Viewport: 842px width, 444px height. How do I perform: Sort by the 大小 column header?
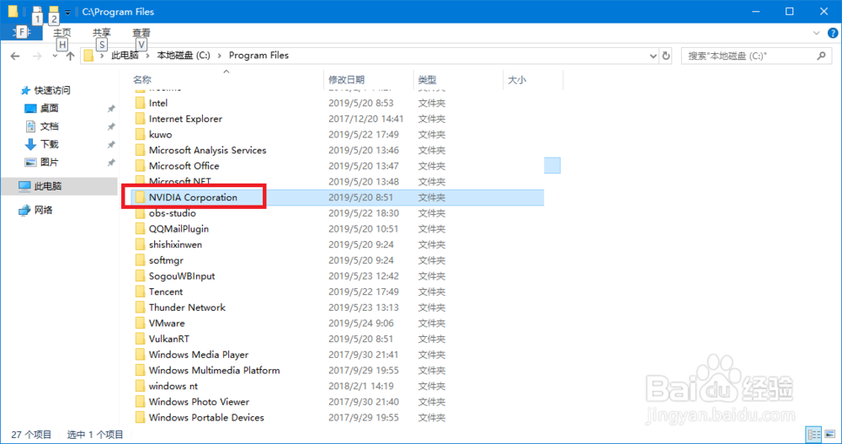click(x=517, y=79)
